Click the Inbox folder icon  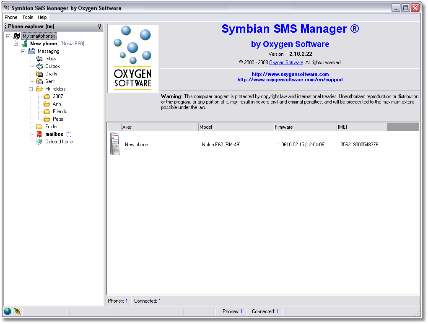coord(39,59)
